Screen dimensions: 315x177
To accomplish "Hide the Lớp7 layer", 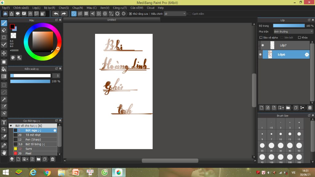I will [263, 45].
